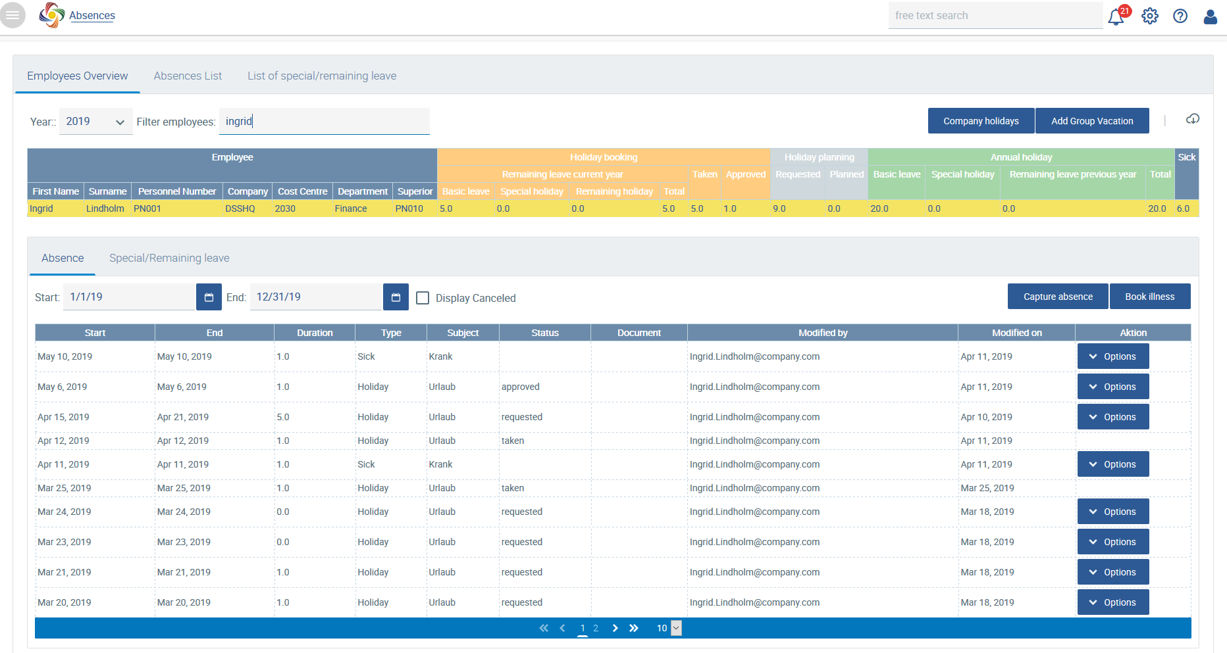Open the hamburger main menu
This screenshot has height=653, width=1227.
click(13, 15)
